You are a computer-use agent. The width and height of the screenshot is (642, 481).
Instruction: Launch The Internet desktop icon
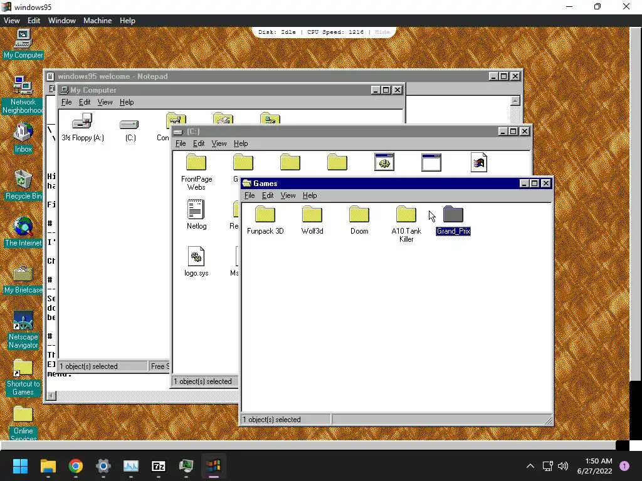[x=23, y=232]
